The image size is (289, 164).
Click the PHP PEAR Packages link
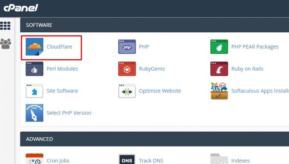(x=255, y=47)
